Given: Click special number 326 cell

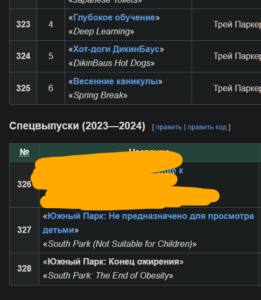Looking at the screenshot, I should point(24,185).
